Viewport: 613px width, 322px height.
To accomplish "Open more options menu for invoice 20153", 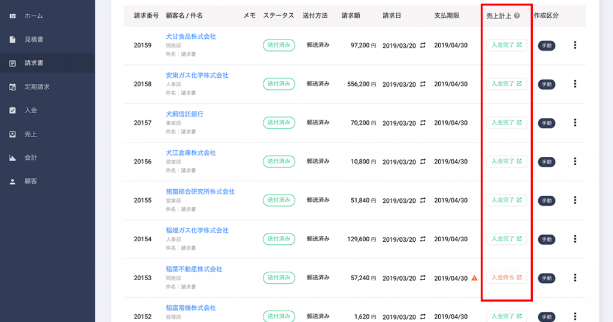I will coord(575,278).
